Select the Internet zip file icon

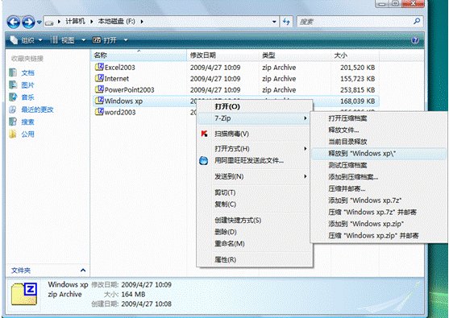[x=99, y=78]
